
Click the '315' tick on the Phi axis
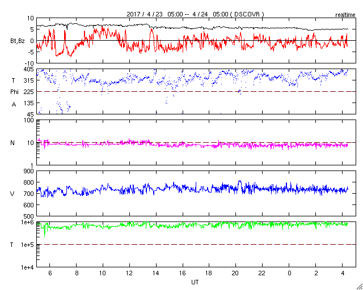tap(29, 80)
